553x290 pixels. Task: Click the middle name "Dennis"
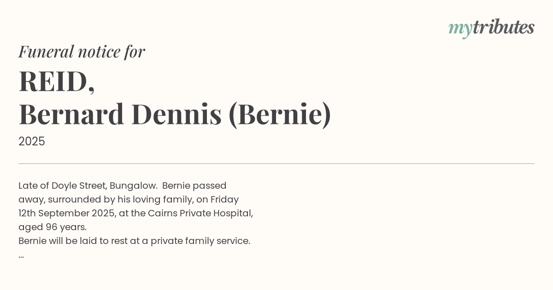(x=176, y=114)
